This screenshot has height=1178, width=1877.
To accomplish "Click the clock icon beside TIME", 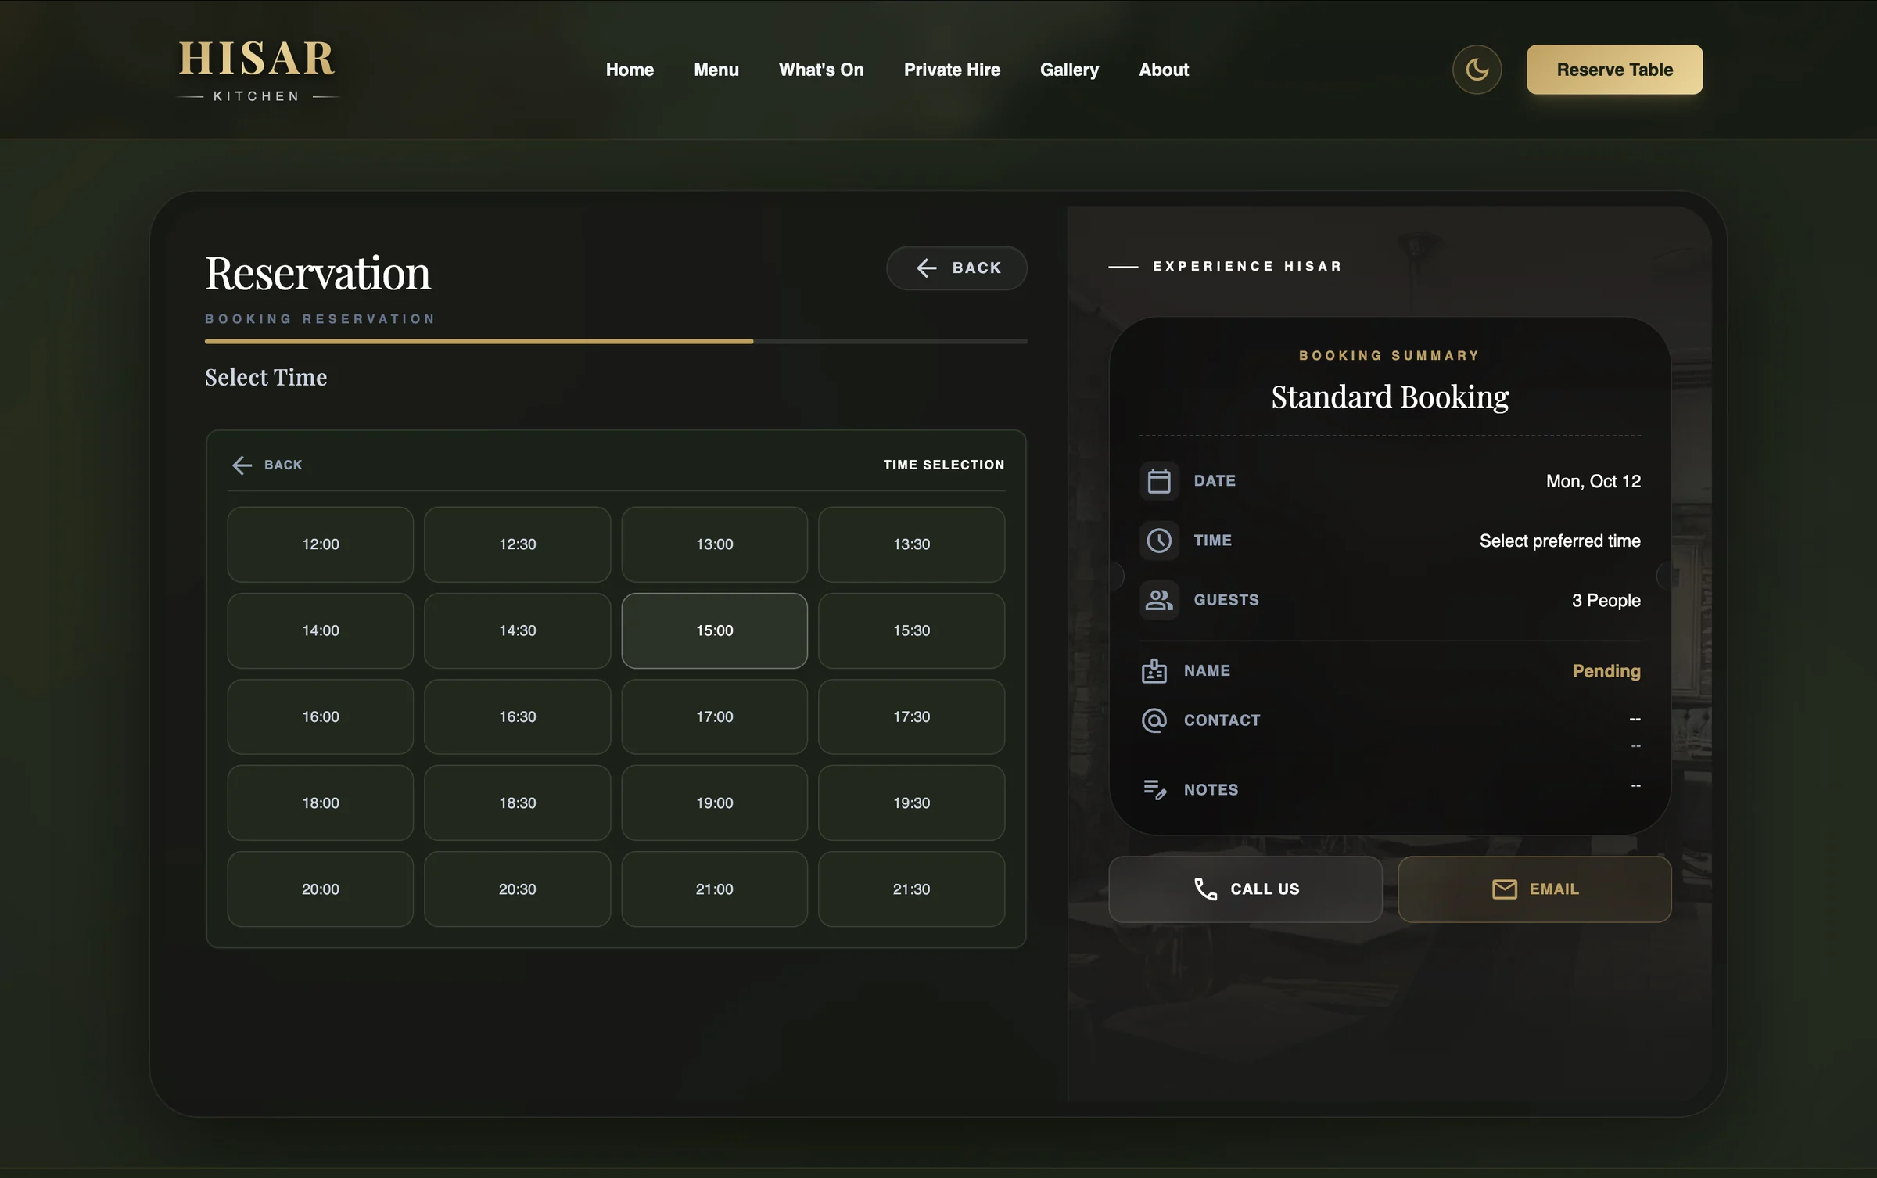I will (1159, 541).
